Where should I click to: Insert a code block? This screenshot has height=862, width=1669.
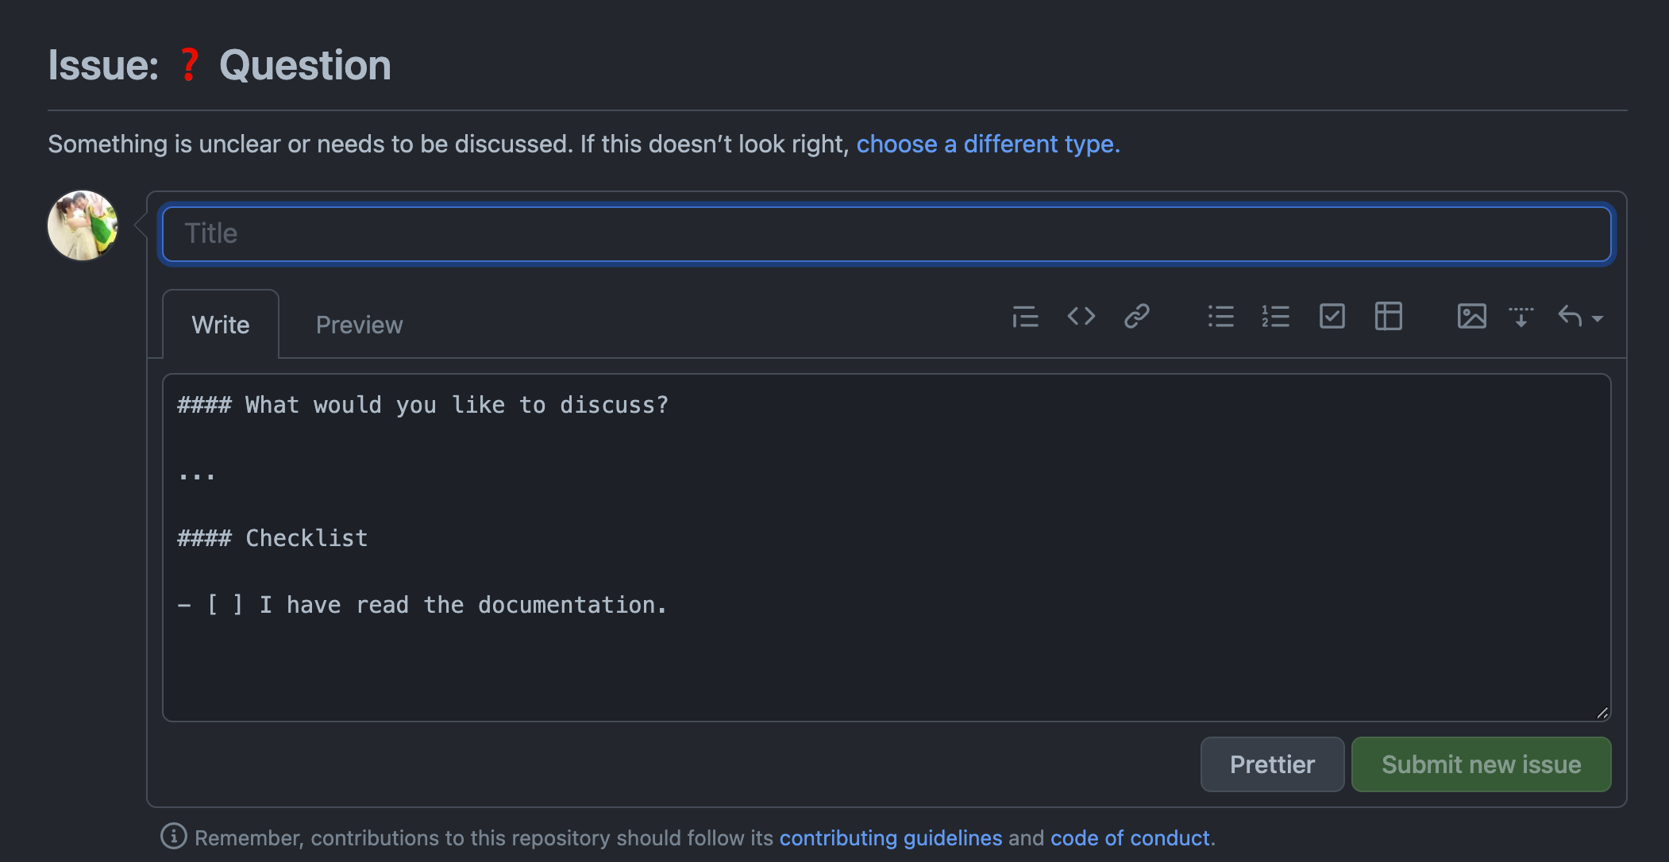pos(1081,316)
